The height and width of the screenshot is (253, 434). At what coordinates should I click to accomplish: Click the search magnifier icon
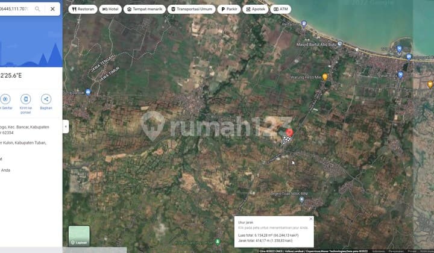point(37,9)
